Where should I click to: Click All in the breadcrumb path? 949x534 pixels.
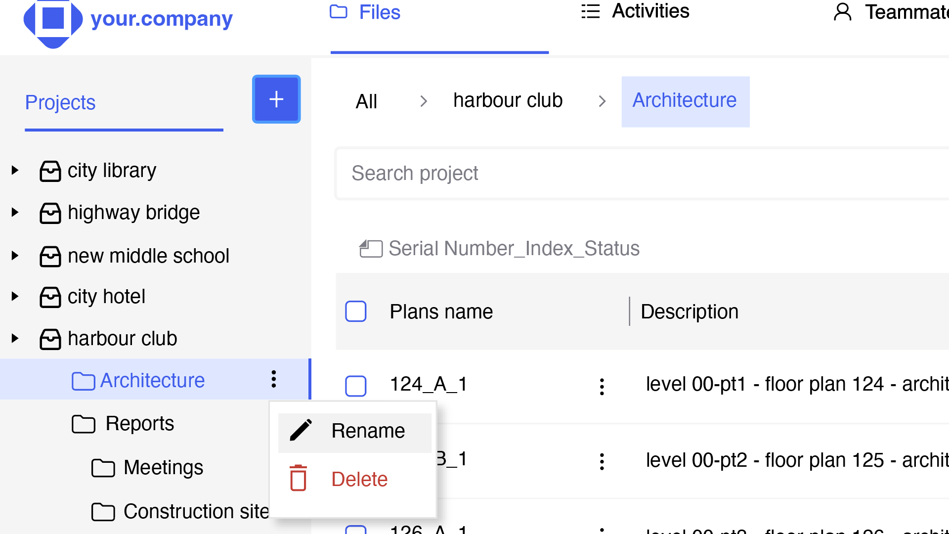(366, 101)
